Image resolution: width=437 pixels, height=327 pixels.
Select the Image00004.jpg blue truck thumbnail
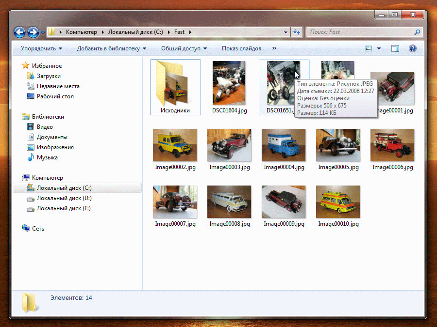pyautogui.click(x=284, y=145)
